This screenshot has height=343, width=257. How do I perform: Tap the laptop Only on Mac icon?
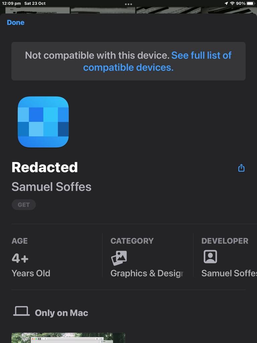click(21, 312)
